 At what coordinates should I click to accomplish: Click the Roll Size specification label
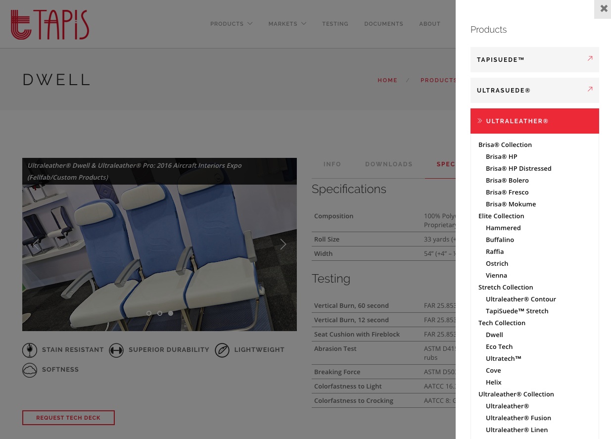coord(327,239)
